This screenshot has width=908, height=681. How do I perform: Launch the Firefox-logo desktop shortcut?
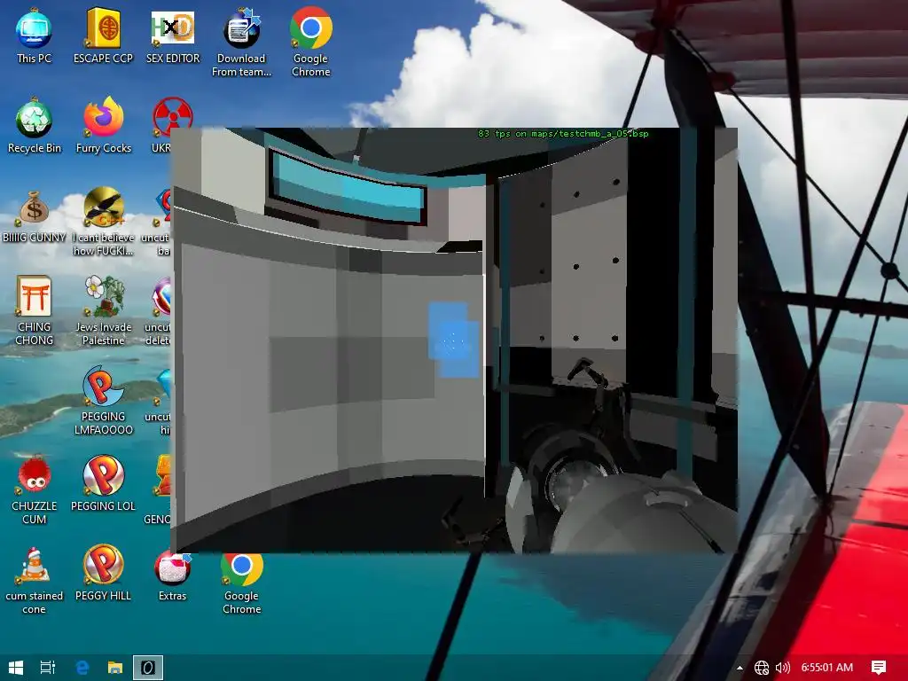pyautogui.click(x=103, y=126)
